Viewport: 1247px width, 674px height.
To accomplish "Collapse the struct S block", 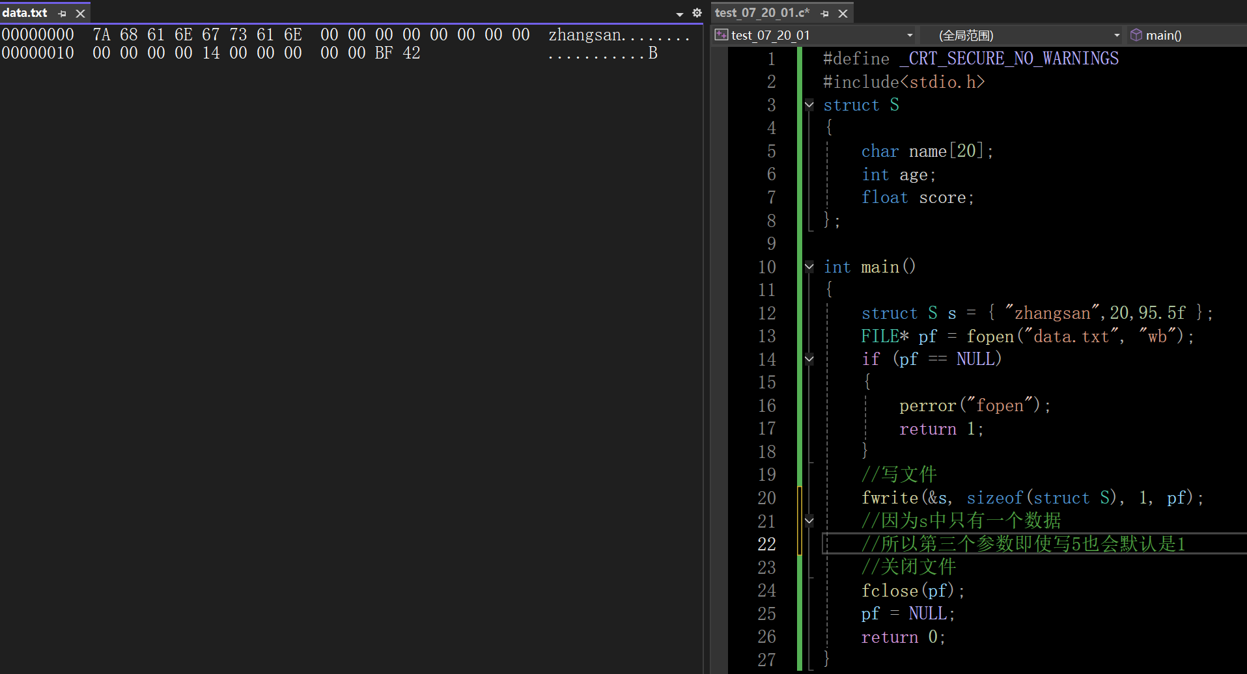I will click(x=809, y=105).
